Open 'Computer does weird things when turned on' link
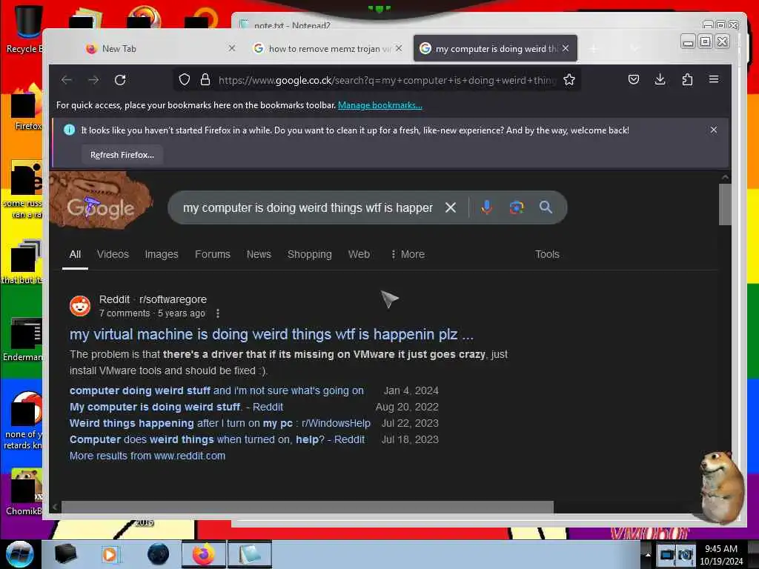Image resolution: width=759 pixels, height=569 pixels. pos(217,440)
